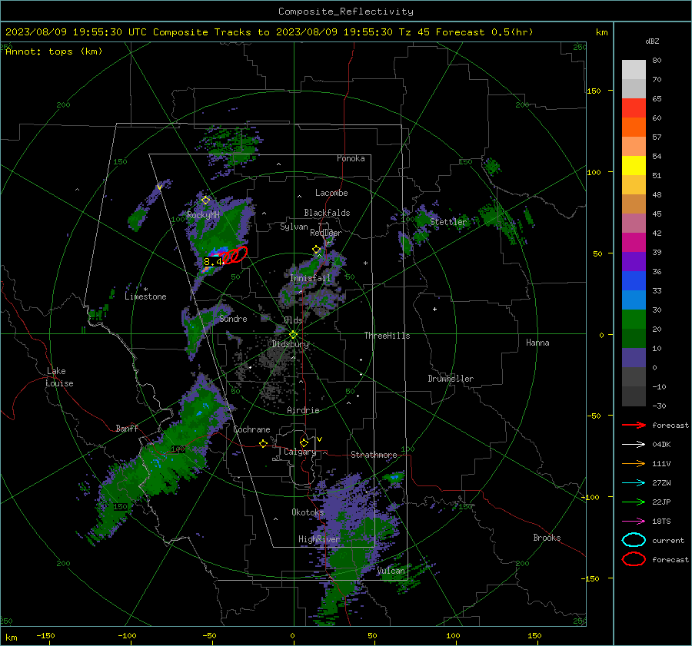Click the Hanna label
The height and width of the screenshot is (646, 692).
coord(537,343)
